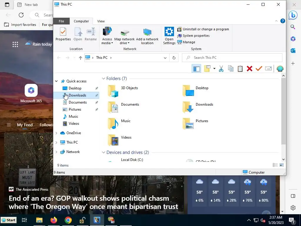The image size is (301, 226).
Task: Open Google Chrome from the taskbar
Action: [68, 220]
